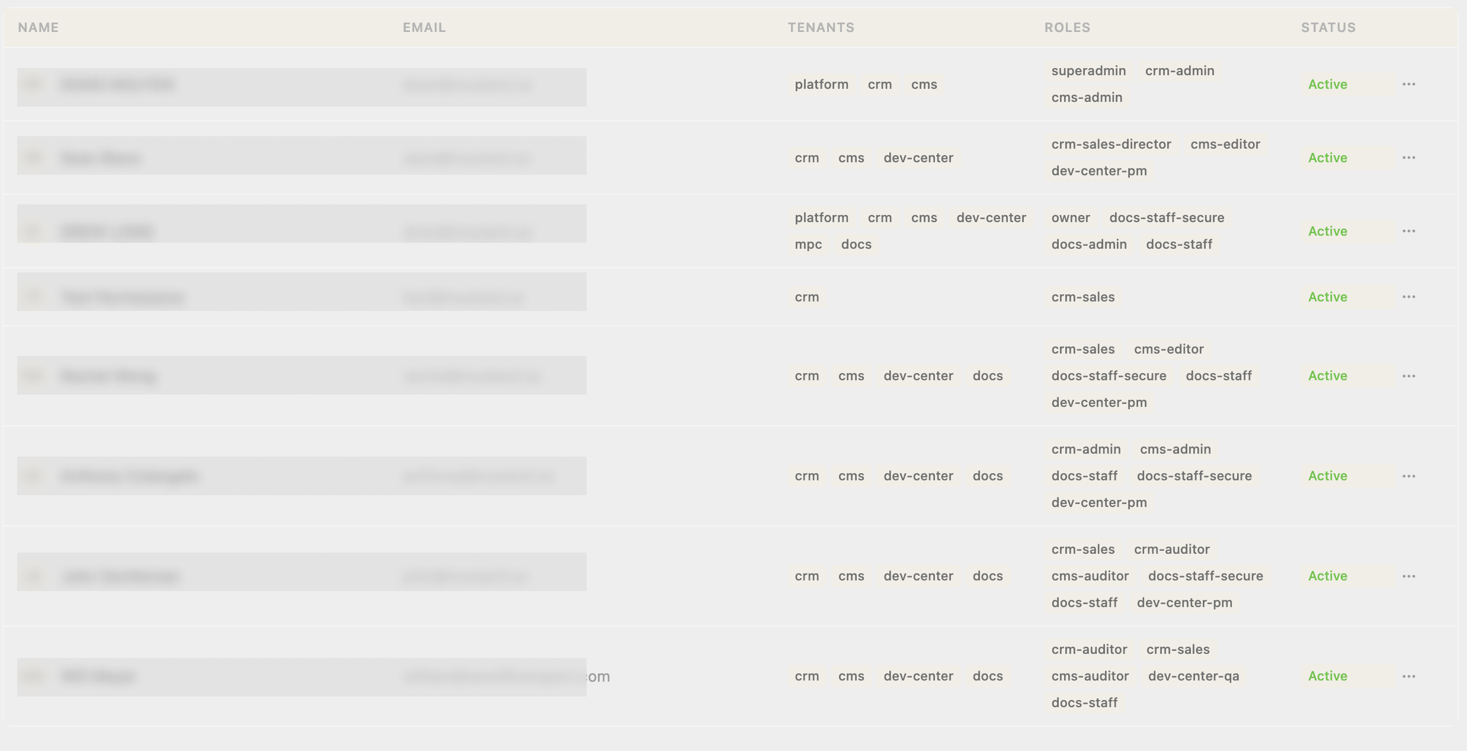The height and width of the screenshot is (751, 1467).
Task: Click the owner role tag
Action: [1070, 217]
